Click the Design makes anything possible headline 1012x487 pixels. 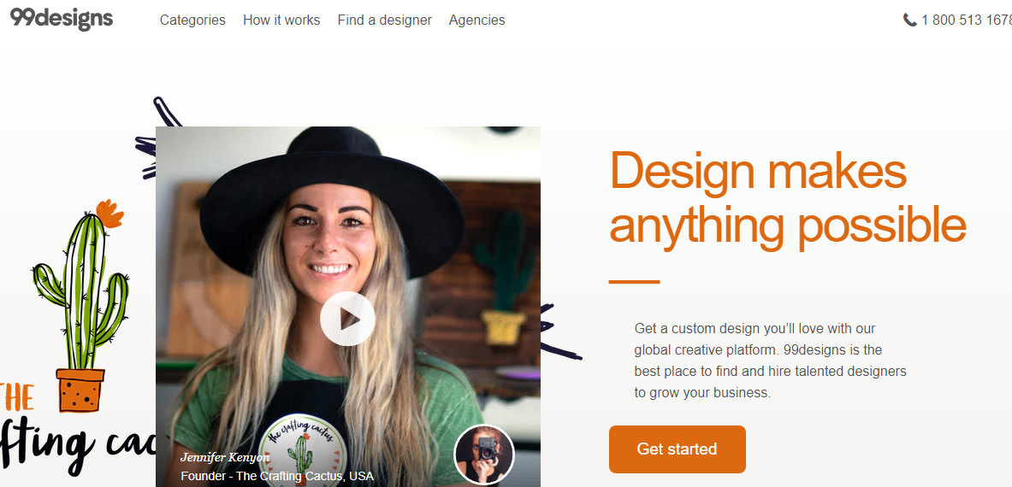pyautogui.click(x=787, y=197)
